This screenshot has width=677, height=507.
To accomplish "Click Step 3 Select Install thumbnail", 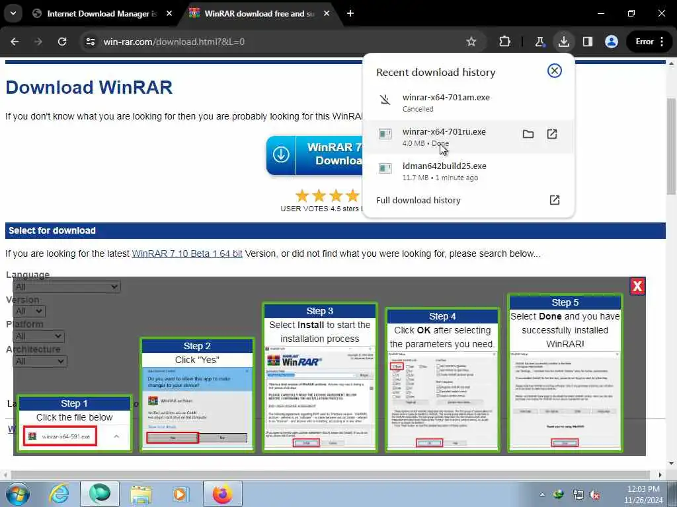I will click(320, 377).
